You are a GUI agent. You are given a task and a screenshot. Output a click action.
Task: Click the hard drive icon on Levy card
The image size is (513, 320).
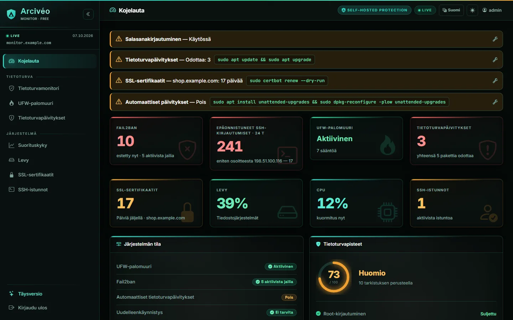[x=287, y=212]
